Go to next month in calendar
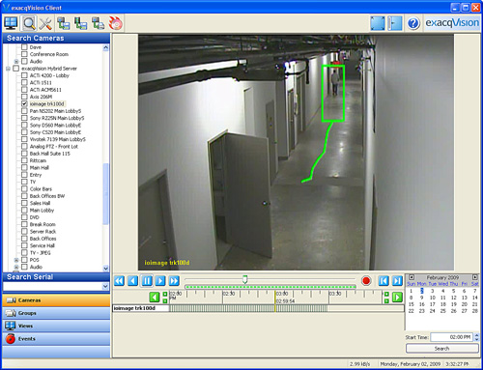Image resolution: width=483 pixels, height=370 pixels. (475, 277)
